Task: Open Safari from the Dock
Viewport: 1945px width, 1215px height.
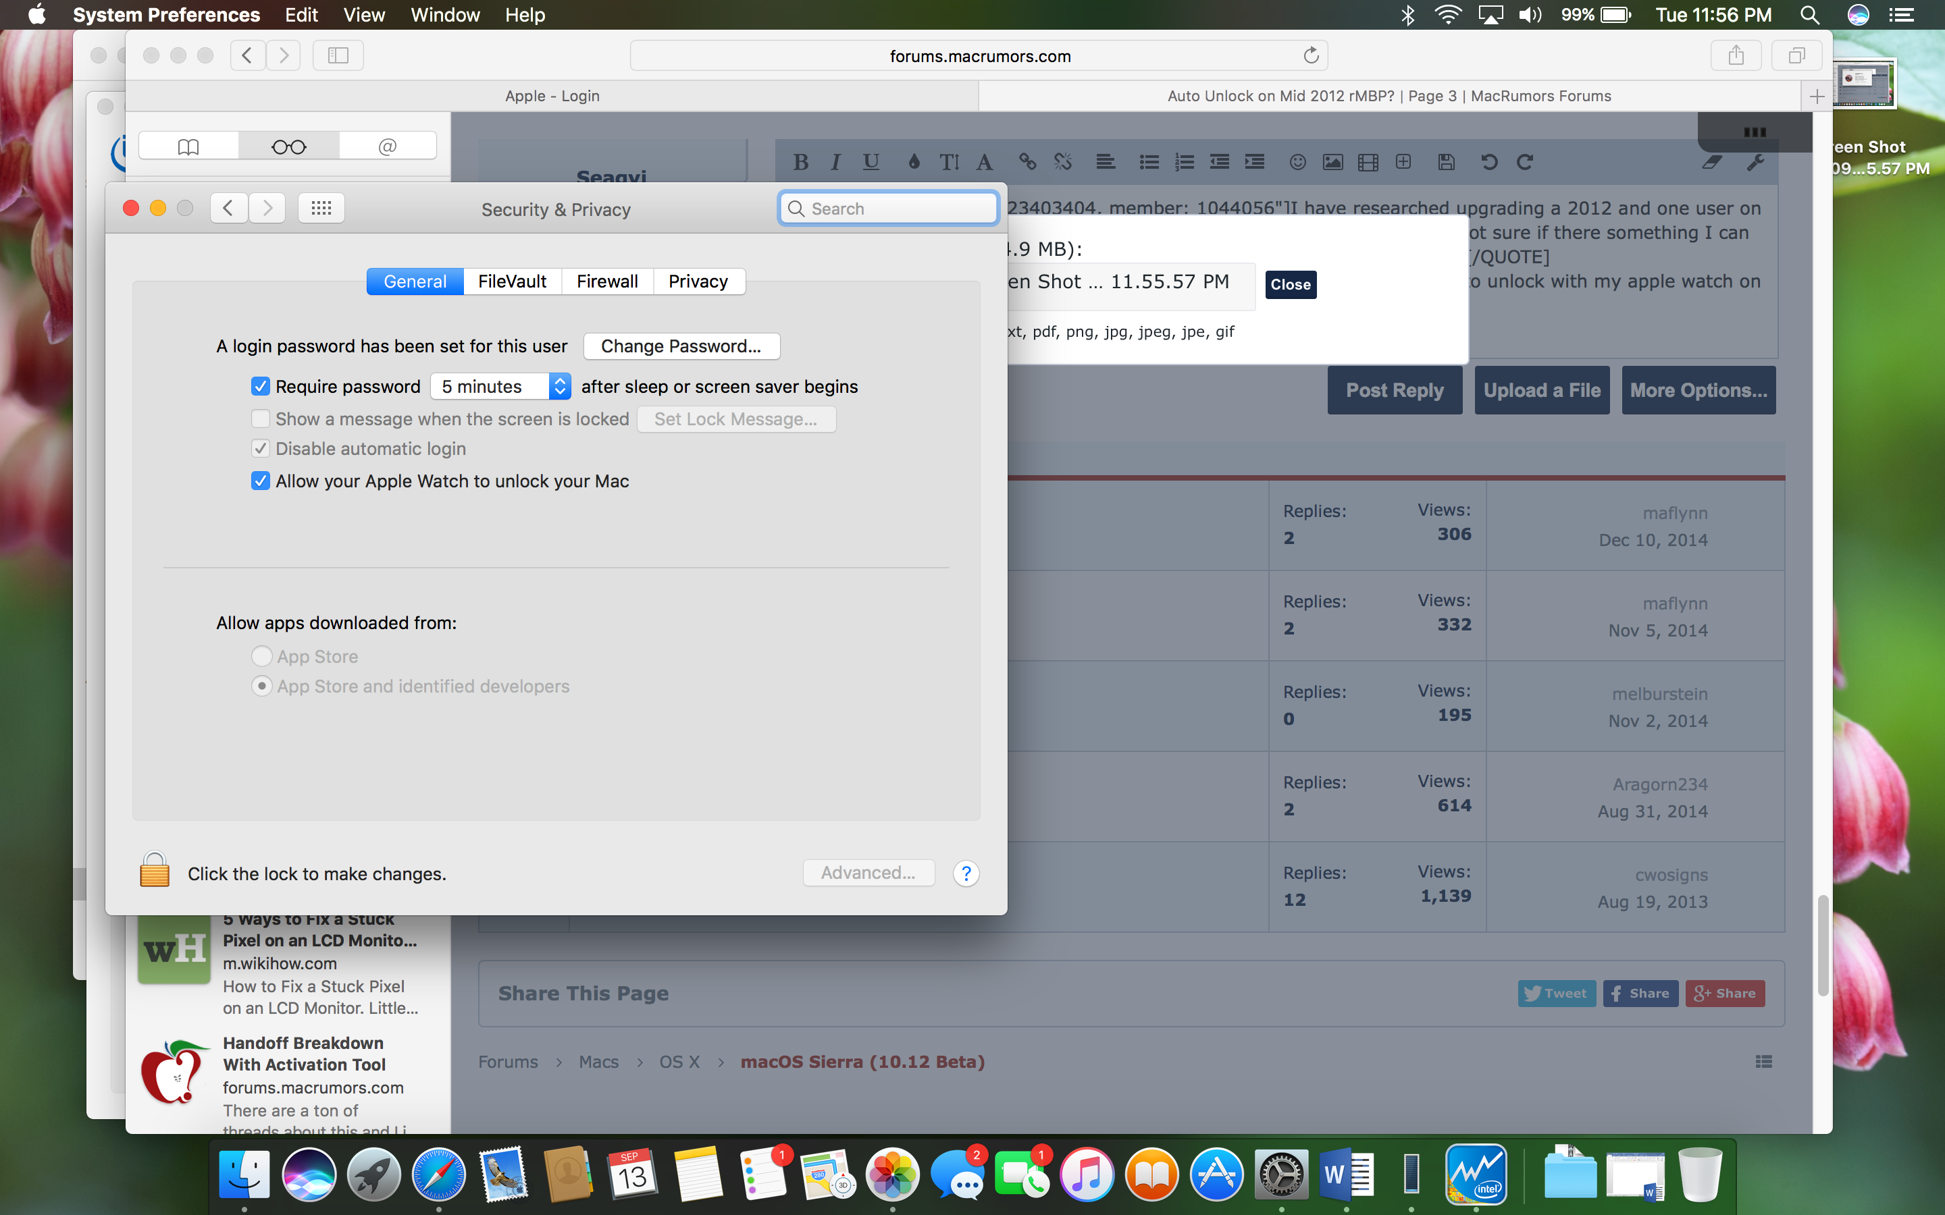Action: click(438, 1174)
